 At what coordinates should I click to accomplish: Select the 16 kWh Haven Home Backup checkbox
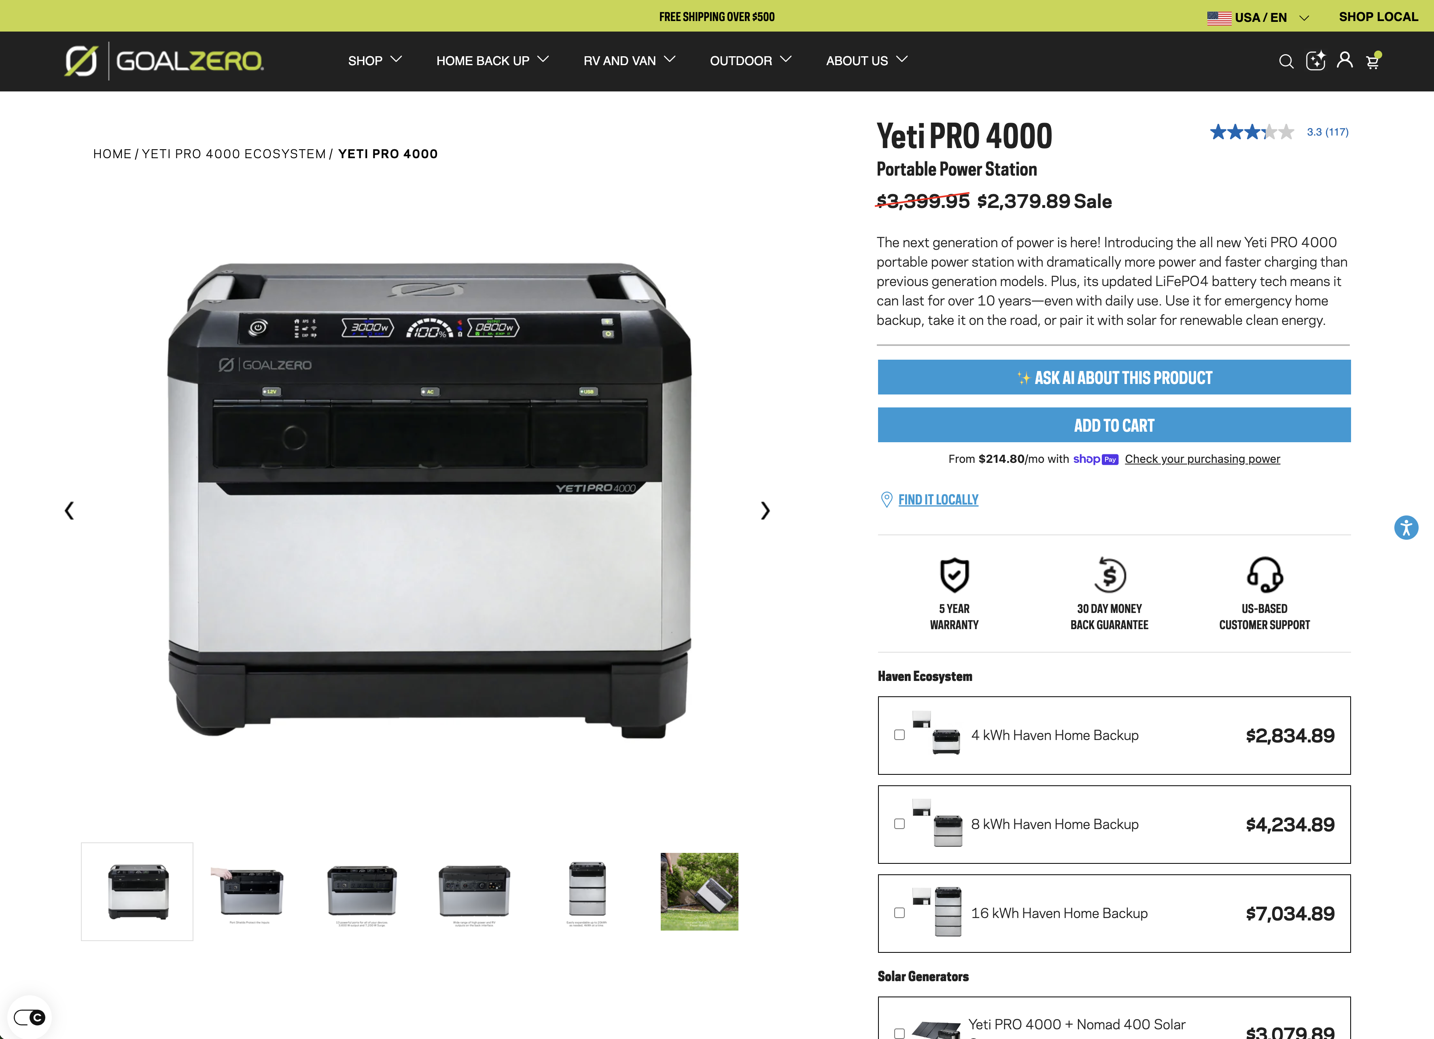899,913
